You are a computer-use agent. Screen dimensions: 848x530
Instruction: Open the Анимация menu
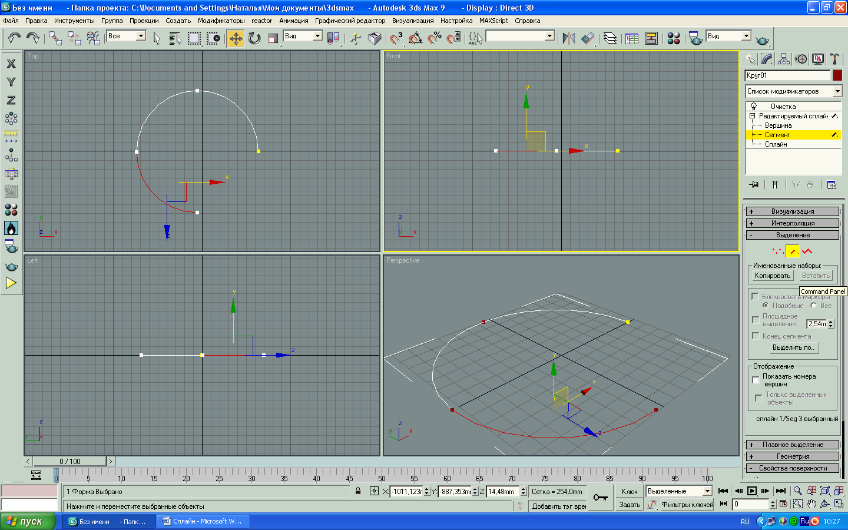(293, 21)
